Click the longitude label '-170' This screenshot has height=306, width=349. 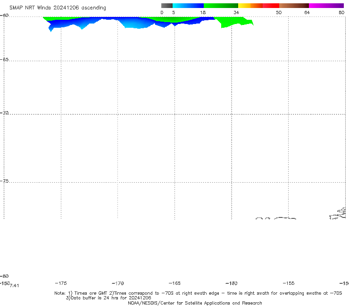pyautogui.click(x=118, y=283)
